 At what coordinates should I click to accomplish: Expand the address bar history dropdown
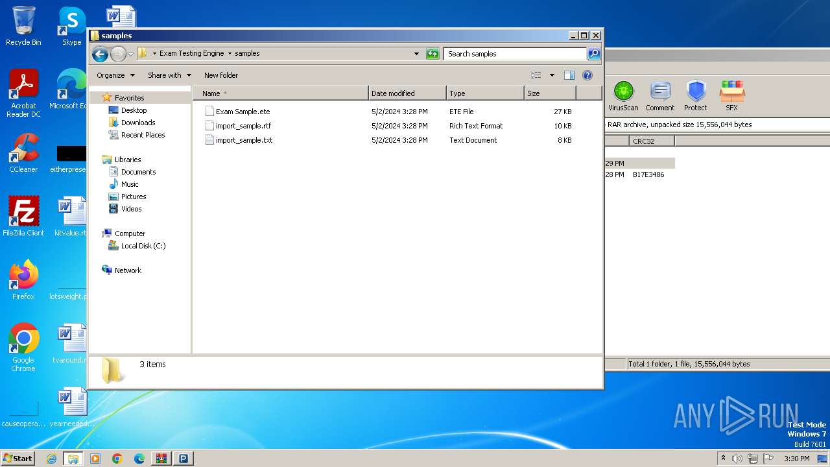coord(416,54)
